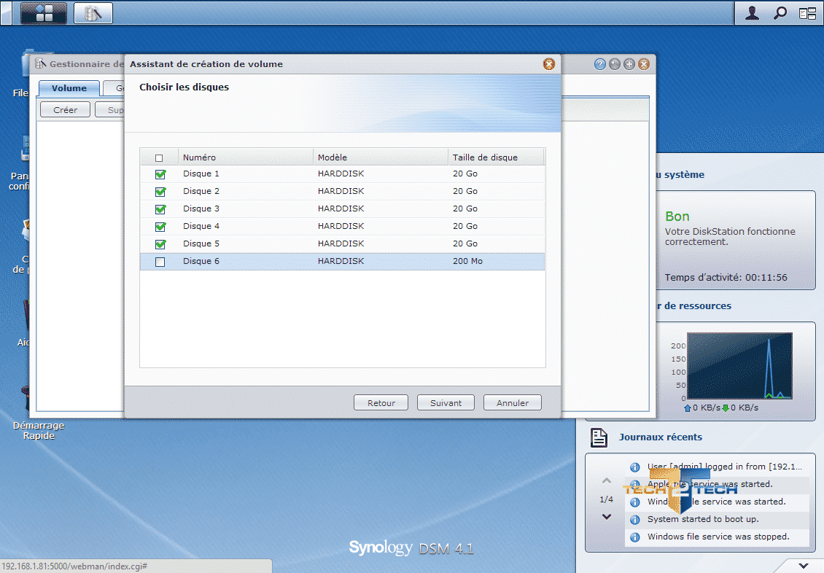Viewport: 824px width, 573px height.
Task: Toggle the widgets panel icon
Action: pos(807,13)
